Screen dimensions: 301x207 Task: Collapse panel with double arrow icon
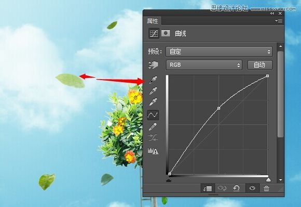click(x=272, y=14)
